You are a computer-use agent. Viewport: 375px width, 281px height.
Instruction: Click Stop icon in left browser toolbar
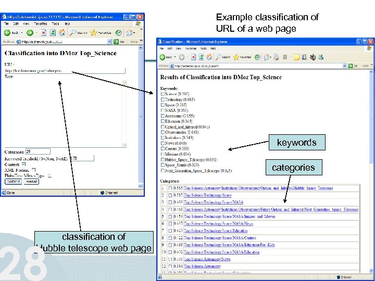tap(44, 33)
